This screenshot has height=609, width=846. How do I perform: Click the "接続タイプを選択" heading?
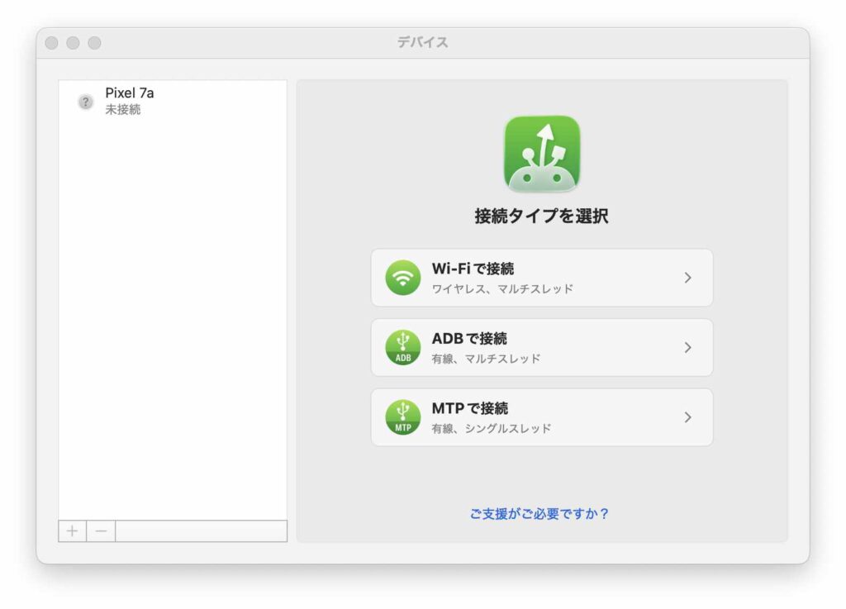[542, 216]
